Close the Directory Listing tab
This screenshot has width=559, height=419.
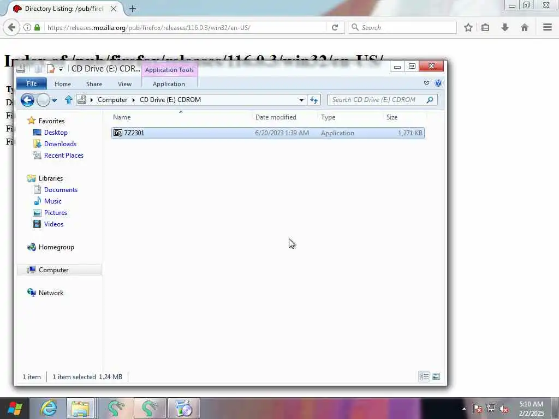tap(114, 9)
